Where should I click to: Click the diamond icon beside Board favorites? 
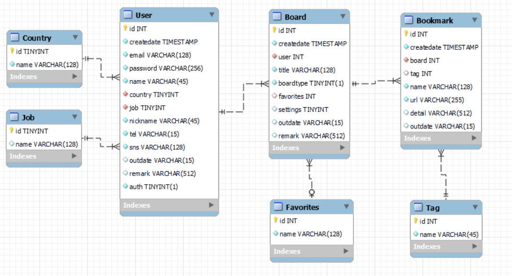[x=274, y=96]
